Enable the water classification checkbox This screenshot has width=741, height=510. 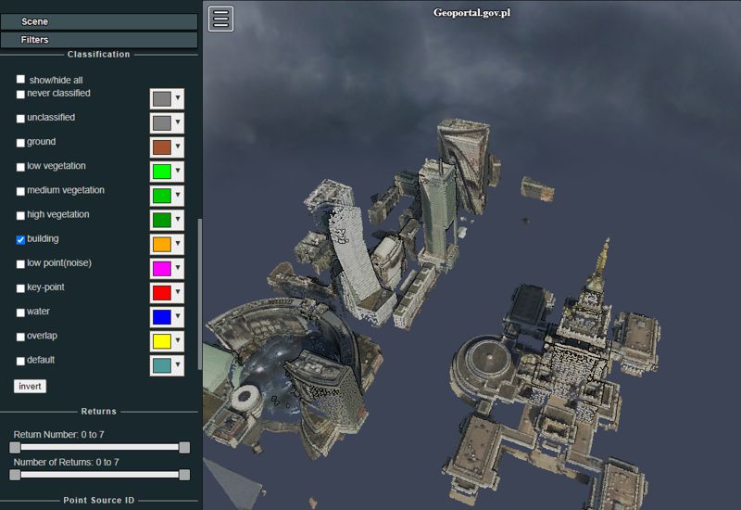(20, 312)
